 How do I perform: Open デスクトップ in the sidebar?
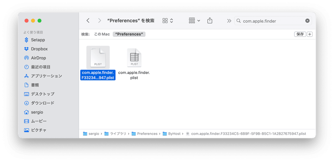[43, 94]
